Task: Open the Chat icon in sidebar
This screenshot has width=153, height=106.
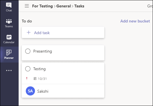Action: pyautogui.click(x=9, y=5)
